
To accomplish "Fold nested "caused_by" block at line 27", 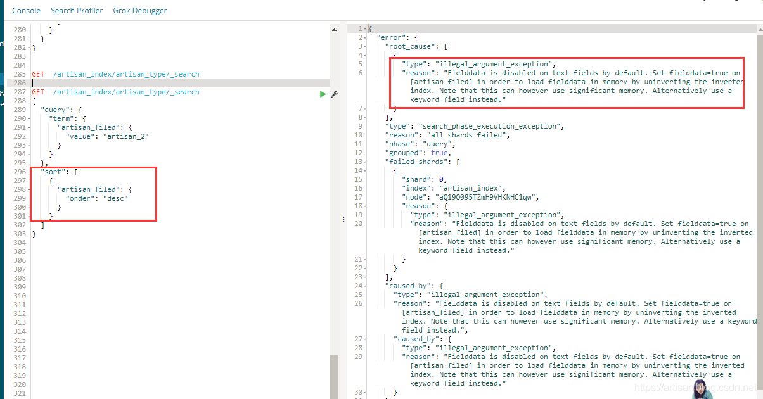I will click(x=365, y=339).
